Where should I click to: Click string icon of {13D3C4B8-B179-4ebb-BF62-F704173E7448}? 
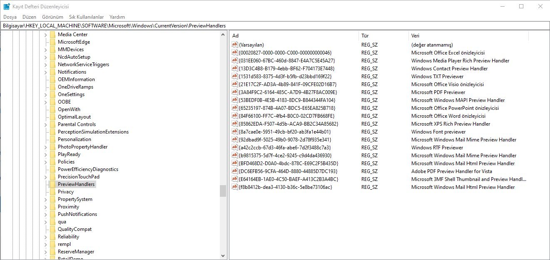point(235,68)
